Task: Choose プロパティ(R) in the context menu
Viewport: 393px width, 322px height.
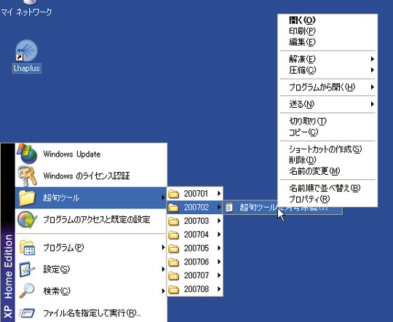Action: [327, 199]
